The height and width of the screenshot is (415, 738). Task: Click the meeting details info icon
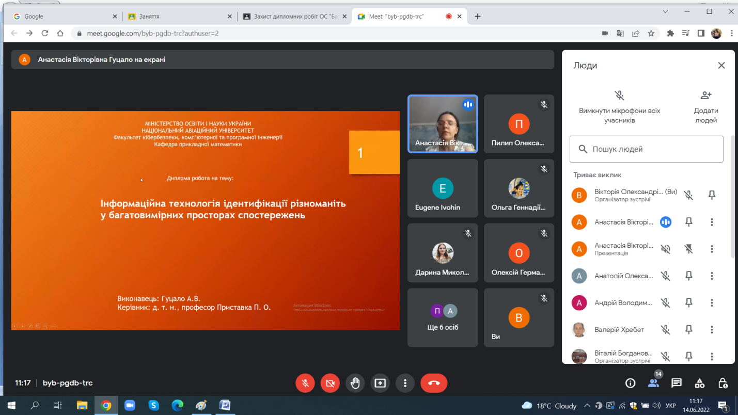coord(630,383)
